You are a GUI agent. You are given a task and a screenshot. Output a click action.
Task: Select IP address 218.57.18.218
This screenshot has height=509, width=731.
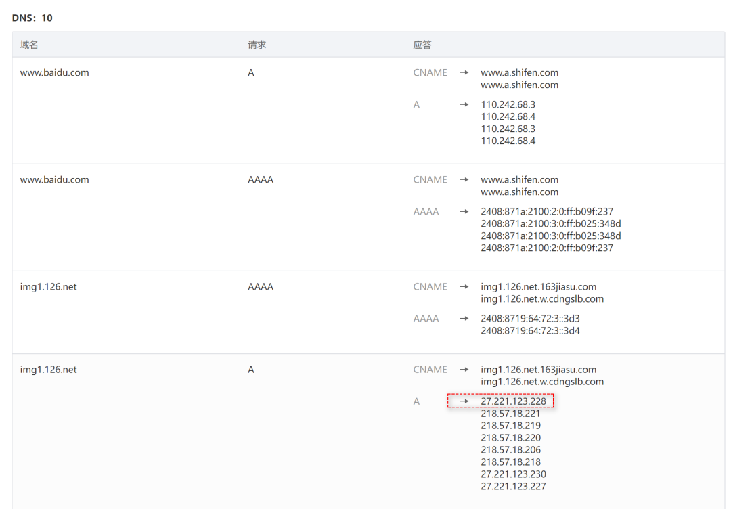click(x=510, y=462)
